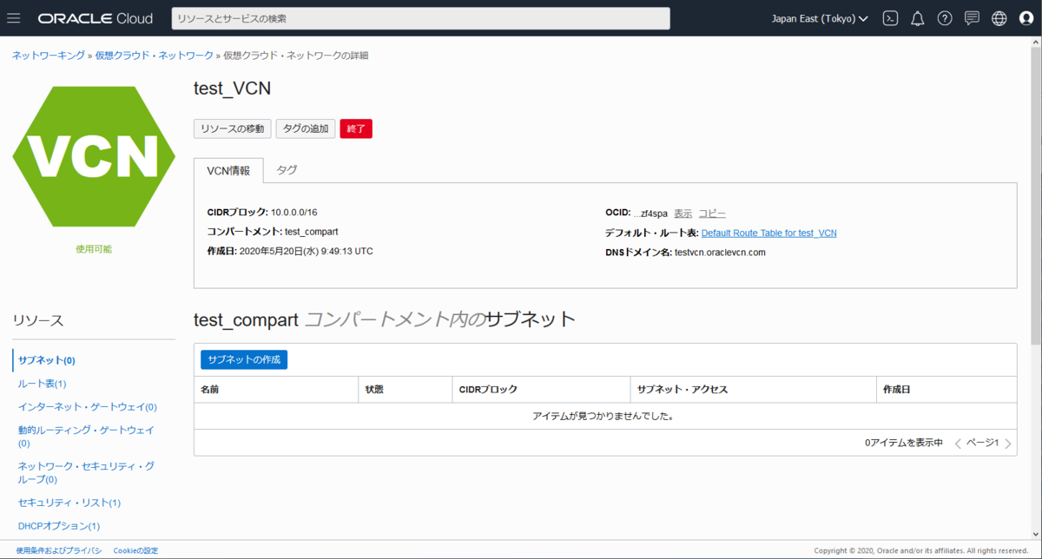Open the hamburger navigation menu
Viewport: 1042px width, 559px height.
tap(13, 18)
